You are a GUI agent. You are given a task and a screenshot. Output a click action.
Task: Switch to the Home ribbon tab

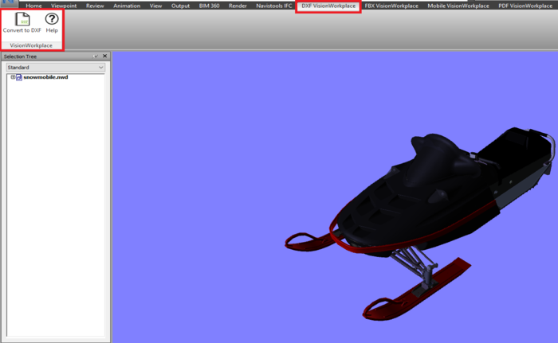pyautogui.click(x=33, y=6)
